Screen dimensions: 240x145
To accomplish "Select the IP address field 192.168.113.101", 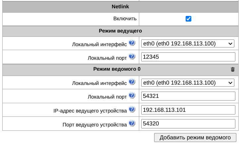I will 188,110.
